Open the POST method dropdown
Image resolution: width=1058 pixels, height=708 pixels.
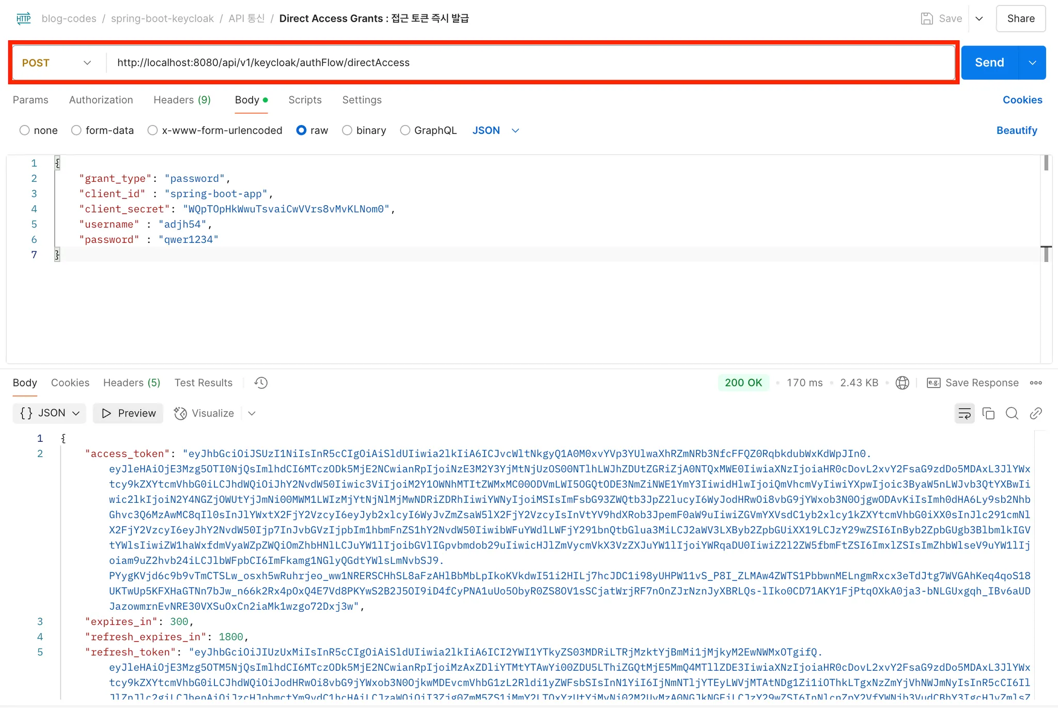coord(57,63)
